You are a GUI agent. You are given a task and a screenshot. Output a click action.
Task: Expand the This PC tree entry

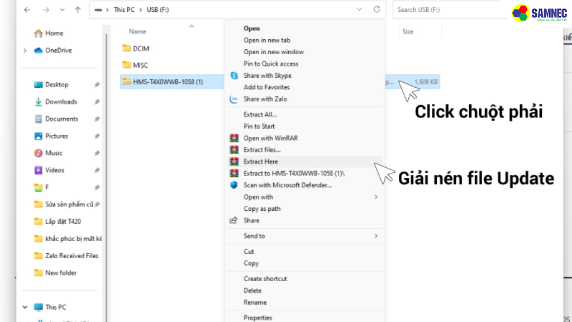point(25,307)
